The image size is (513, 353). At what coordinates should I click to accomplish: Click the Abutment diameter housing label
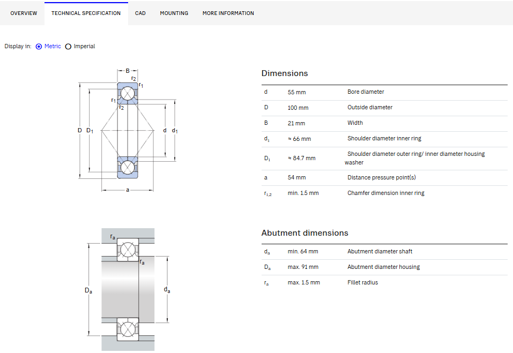383,267
